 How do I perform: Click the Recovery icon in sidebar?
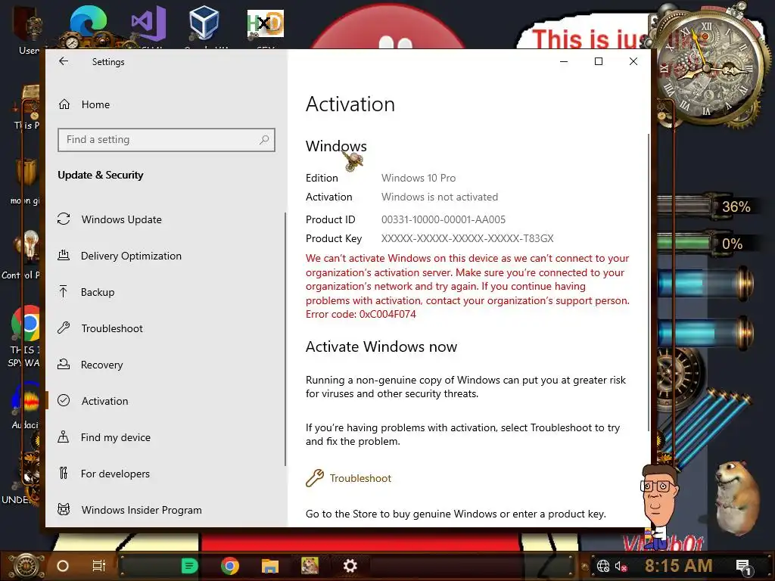pos(64,364)
